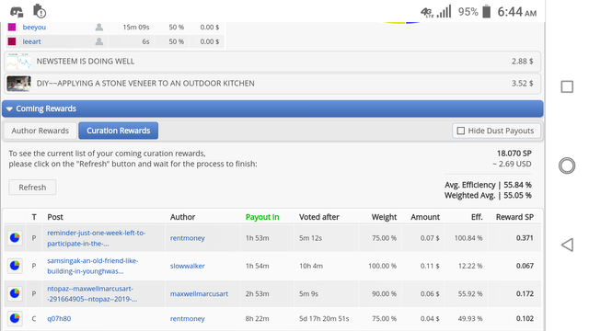
Task: Open the samsingak-an-old-friend-like-building post link
Action: pos(92,266)
